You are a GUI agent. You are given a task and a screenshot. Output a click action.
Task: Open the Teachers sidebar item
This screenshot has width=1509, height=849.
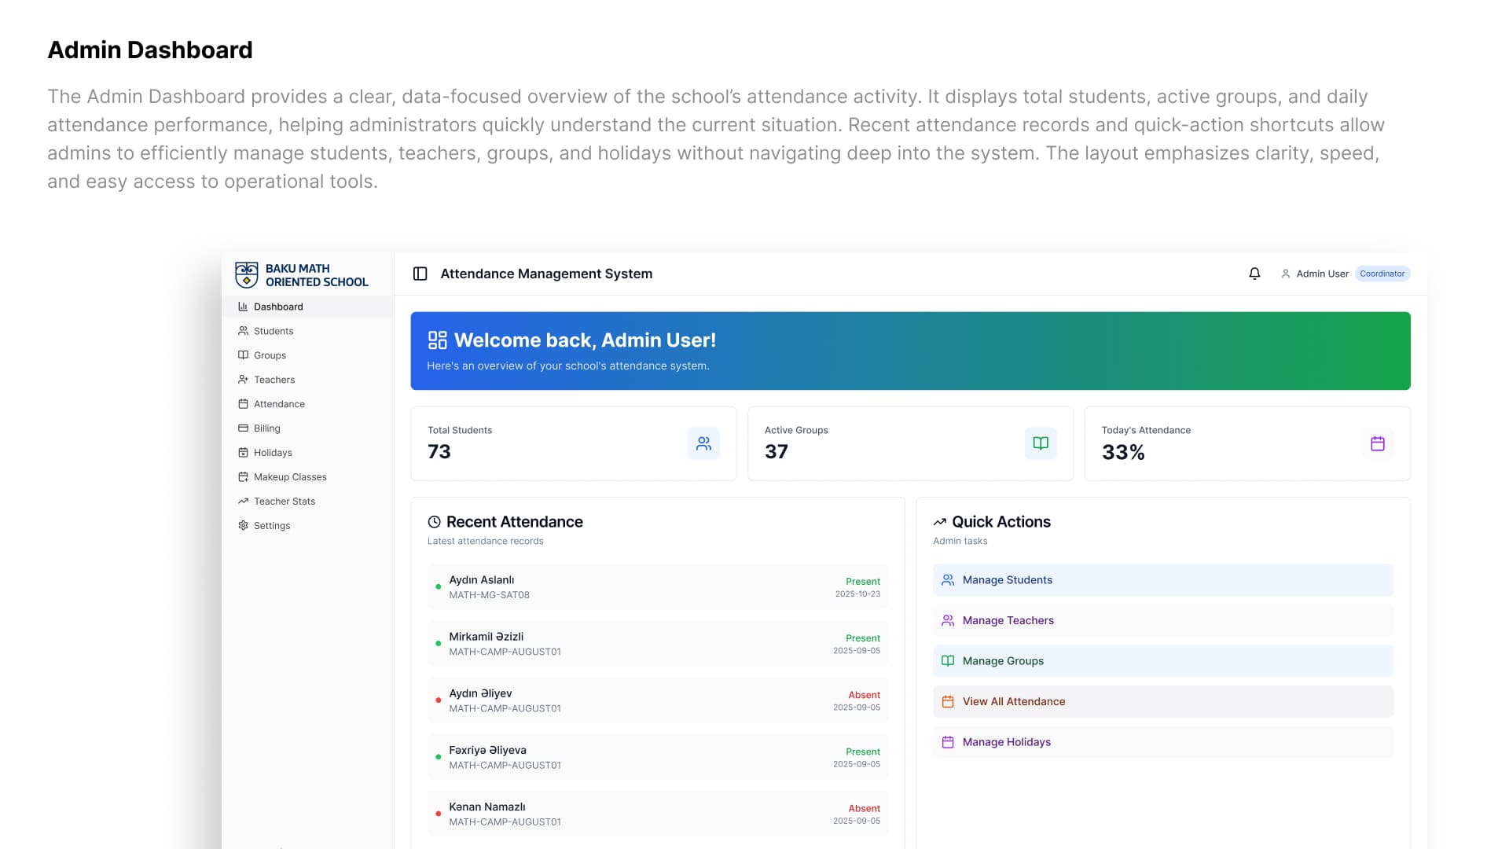pos(274,380)
